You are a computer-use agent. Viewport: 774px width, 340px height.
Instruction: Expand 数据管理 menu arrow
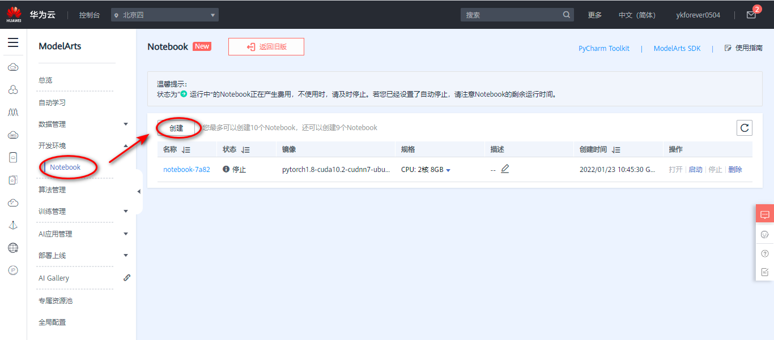point(126,124)
